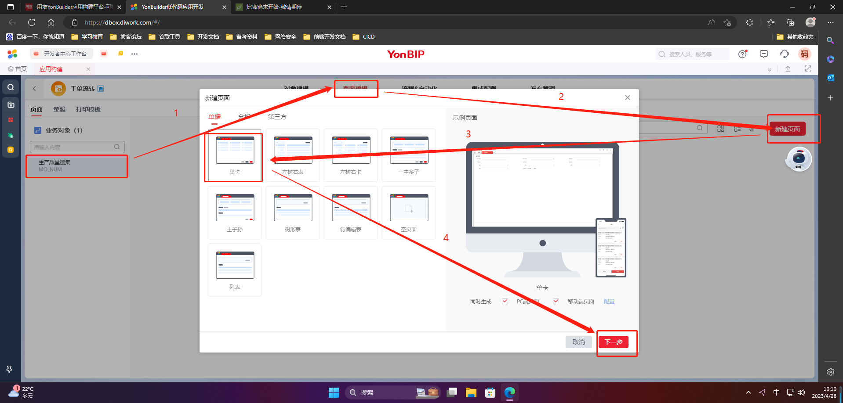Open Edge browser from taskbar
The image size is (843, 403).
coord(510,392)
